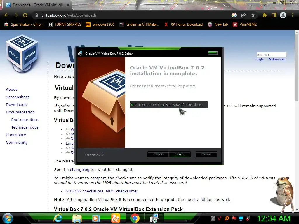Viewport: 299px width, 224px height.
Task: Toggle Start Oracle VM VirtualBox after installation
Action: (168, 105)
